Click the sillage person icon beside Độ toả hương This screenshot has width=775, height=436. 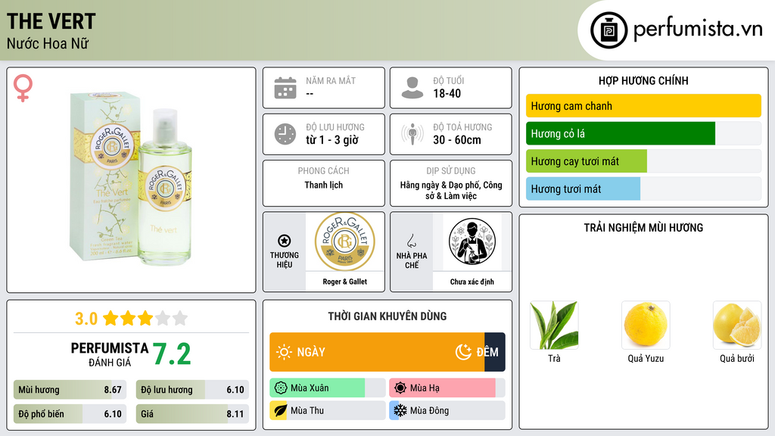pyautogui.click(x=412, y=134)
